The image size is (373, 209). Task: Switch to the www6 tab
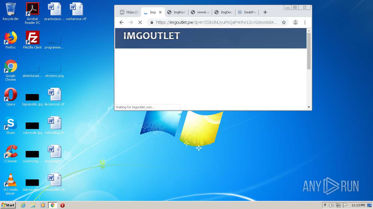[200, 12]
